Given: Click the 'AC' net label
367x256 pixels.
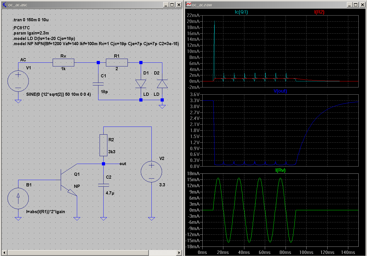Looking at the screenshot, I should tap(23, 60).
